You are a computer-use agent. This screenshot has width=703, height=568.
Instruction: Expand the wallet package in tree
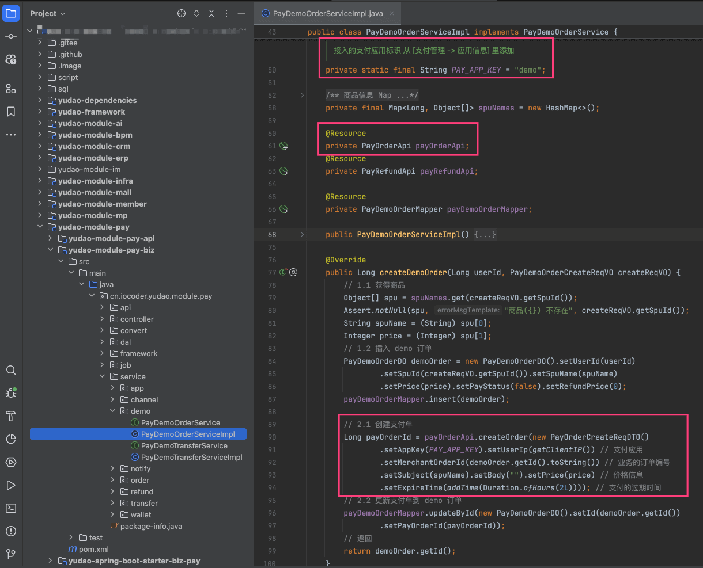pos(113,514)
